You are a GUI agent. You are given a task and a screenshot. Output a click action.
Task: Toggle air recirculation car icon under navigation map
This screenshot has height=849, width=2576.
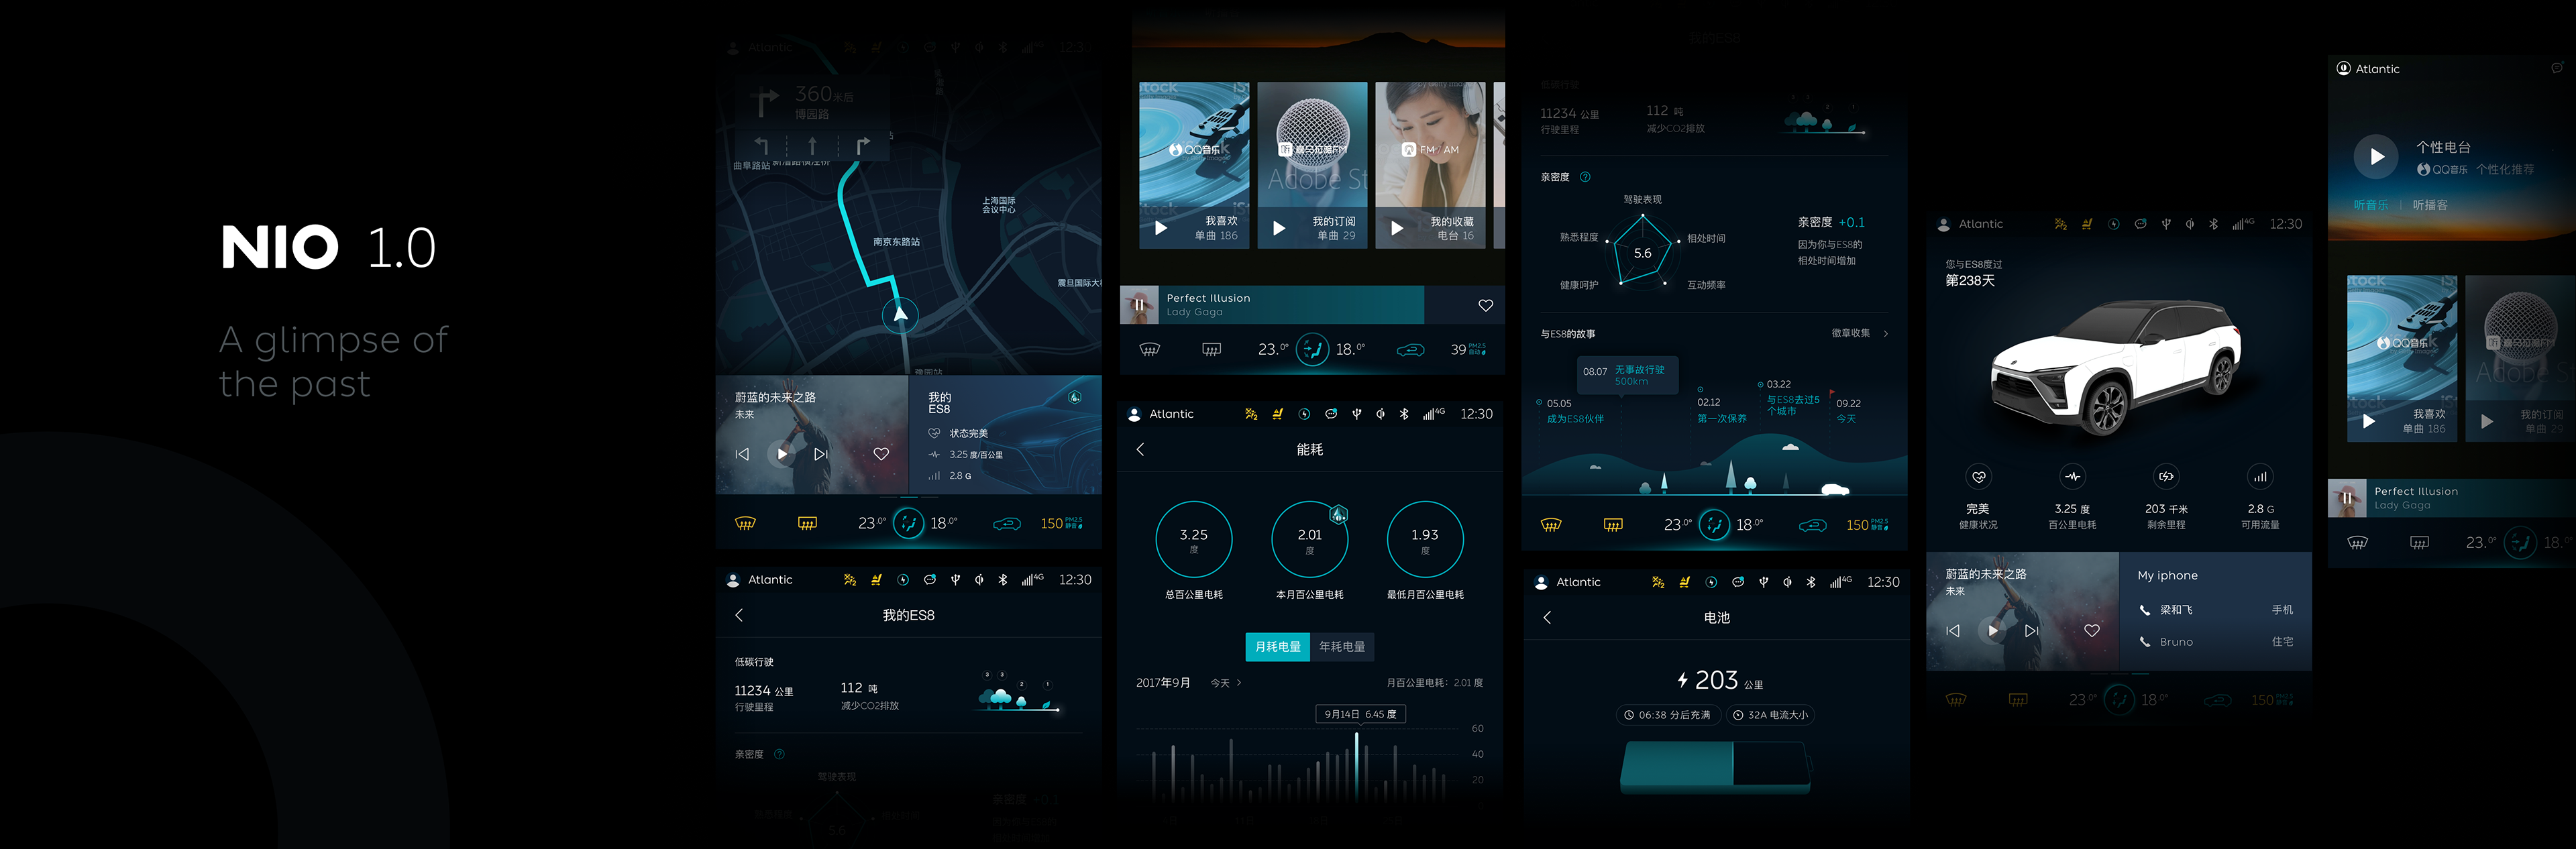[1006, 524]
